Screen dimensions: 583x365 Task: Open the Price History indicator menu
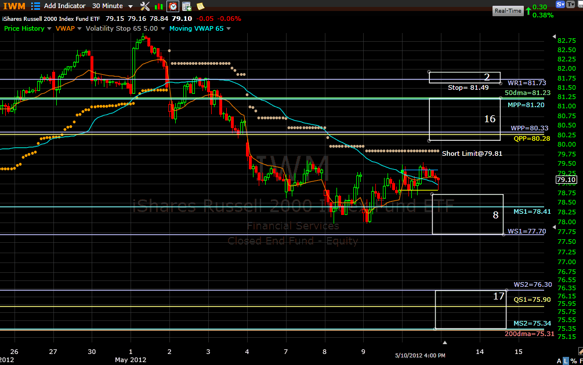click(27, 28)
